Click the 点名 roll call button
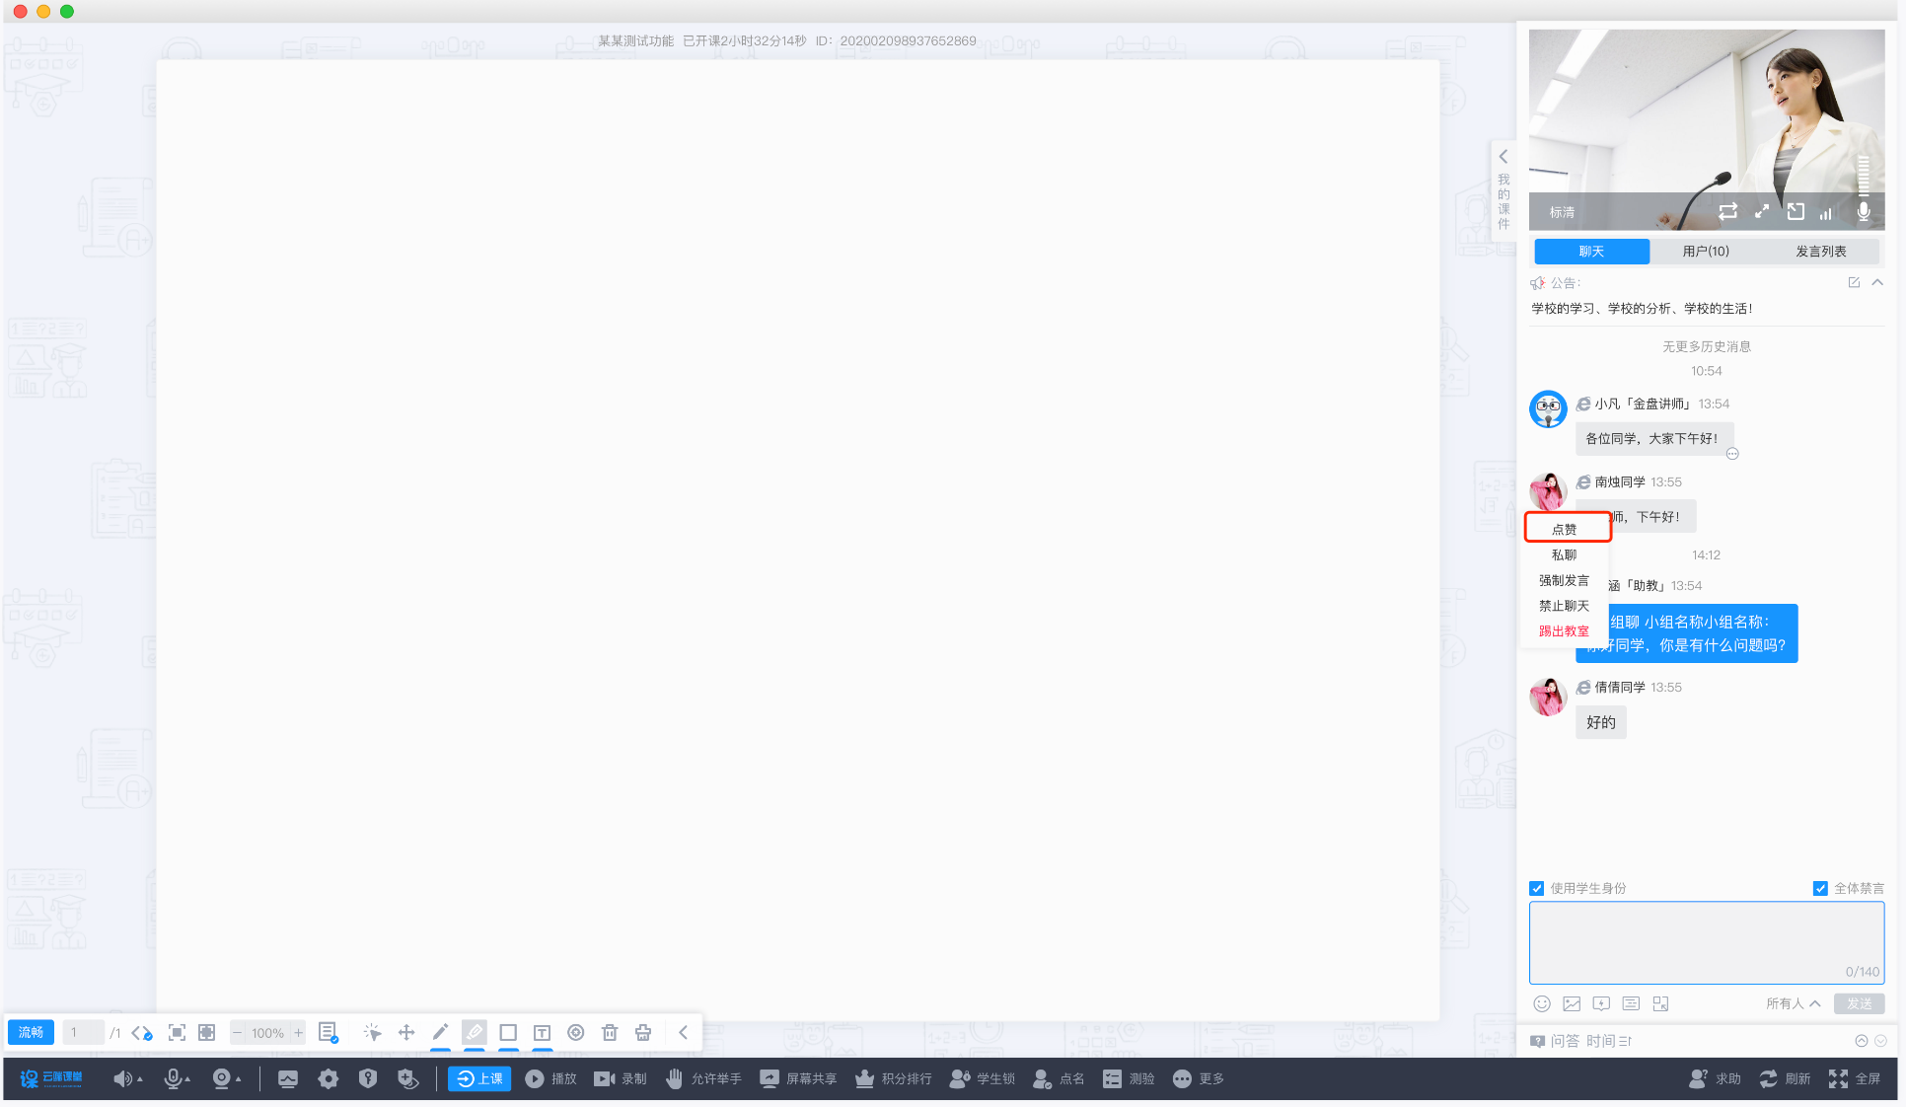The height and width of the screenshot is (1107, 1906). point(1059,1078)
